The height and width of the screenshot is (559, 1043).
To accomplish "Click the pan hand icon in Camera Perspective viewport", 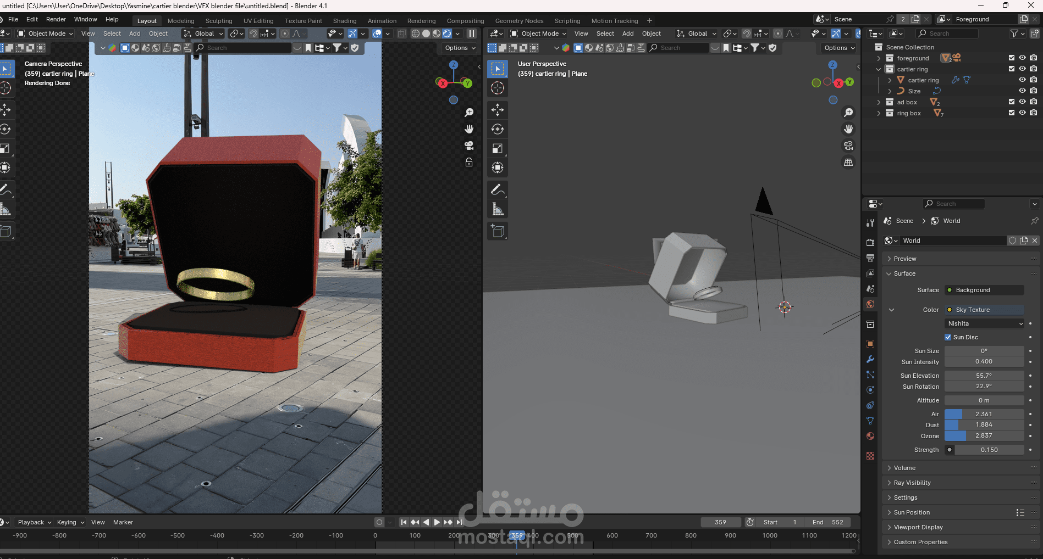I will (x=469, y=129).
